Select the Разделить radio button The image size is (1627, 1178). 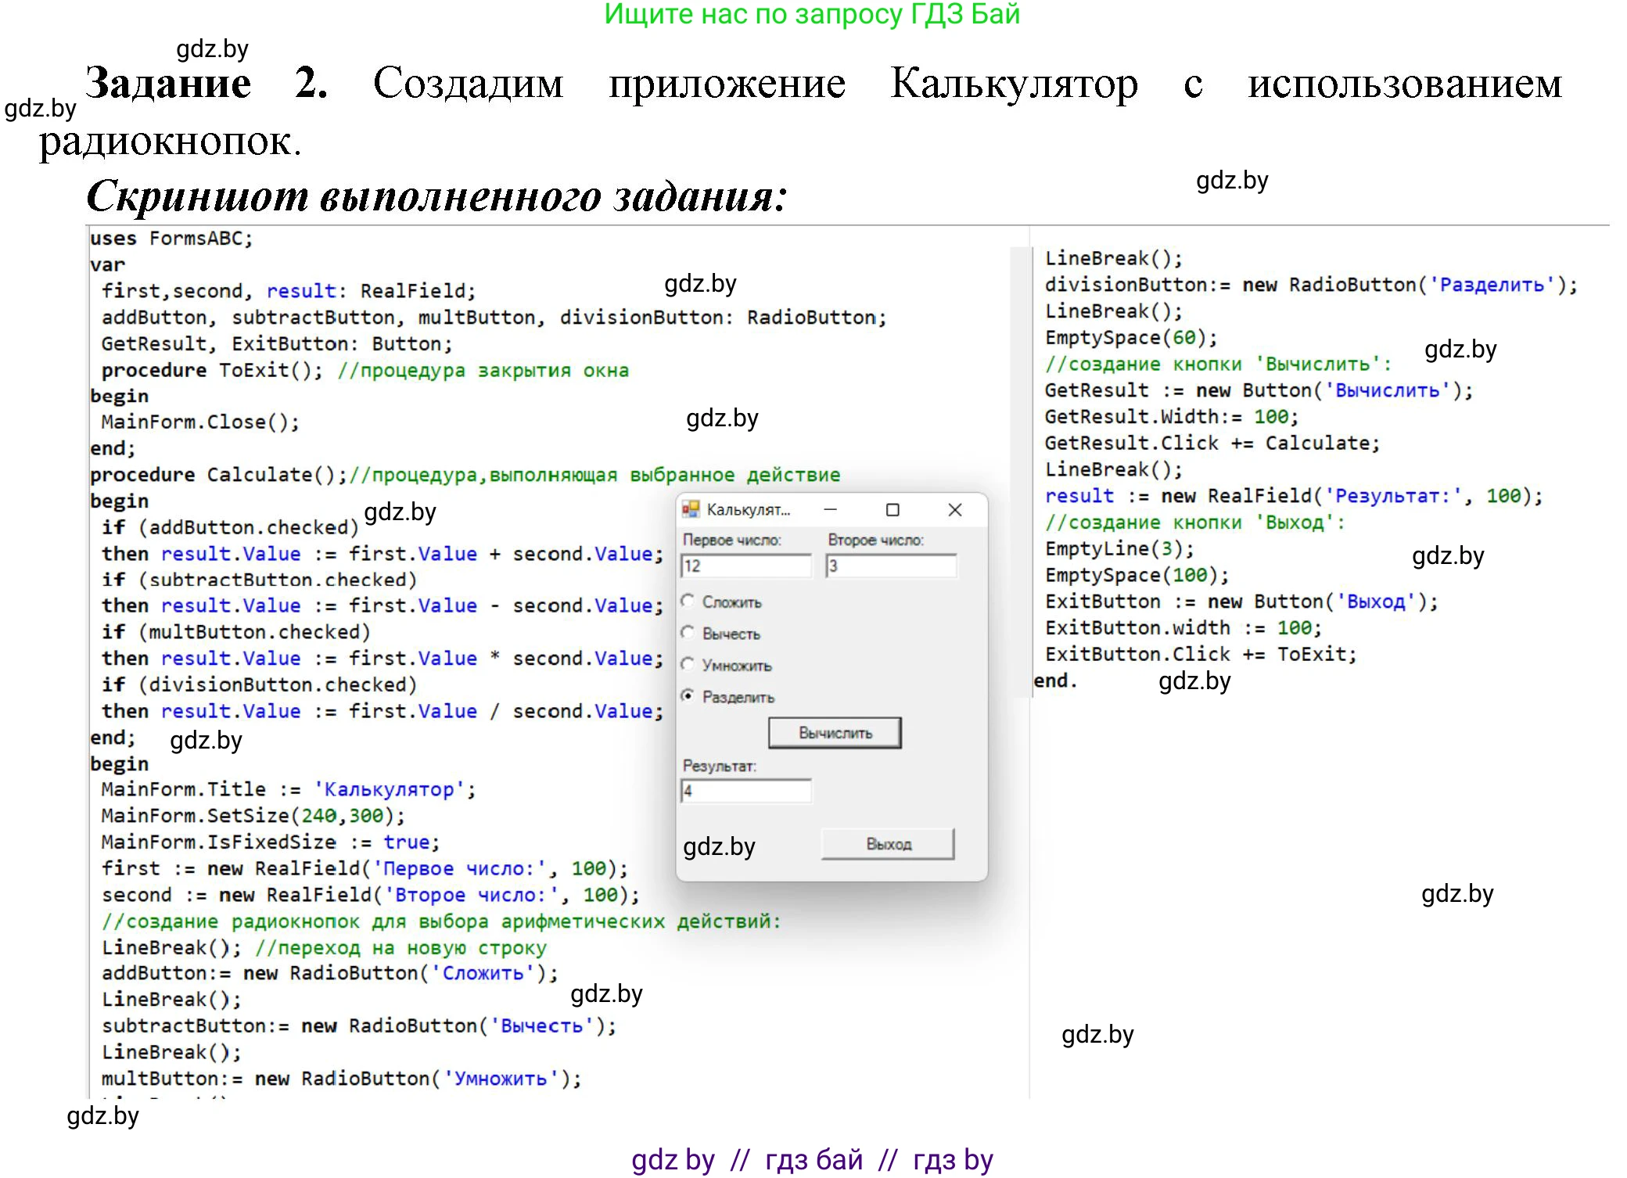[x=687, y=696]
